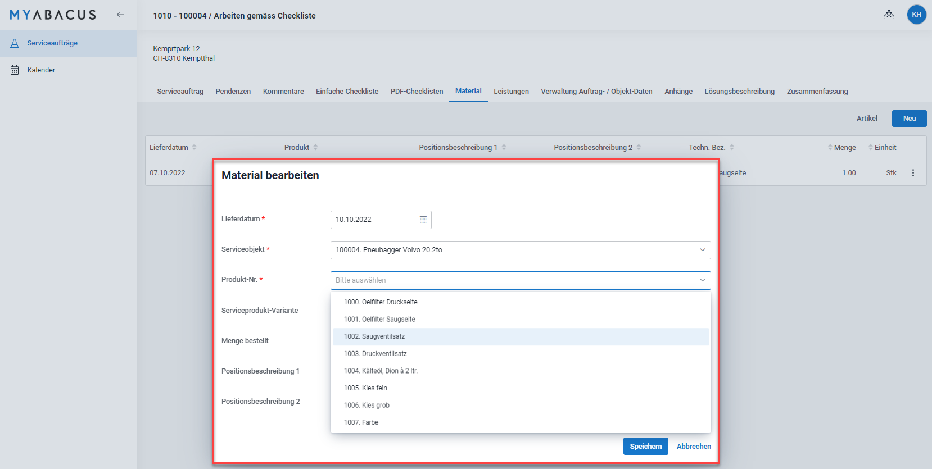
Task: Open Serviceaufträge in the sidebar
Action: [x=69, y=43]
